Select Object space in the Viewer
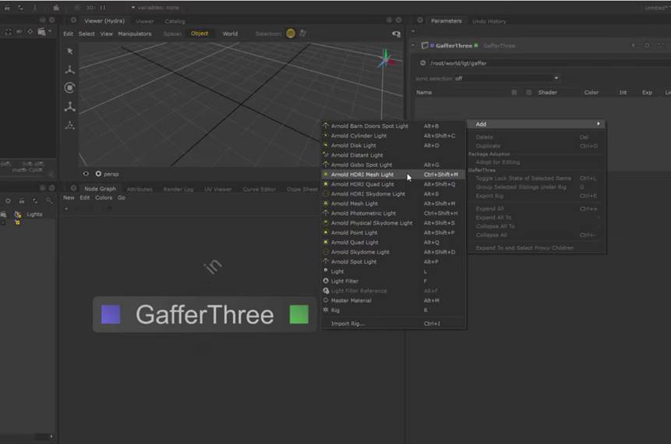Viewport: 671px width, 444px height. coord(200,34)
